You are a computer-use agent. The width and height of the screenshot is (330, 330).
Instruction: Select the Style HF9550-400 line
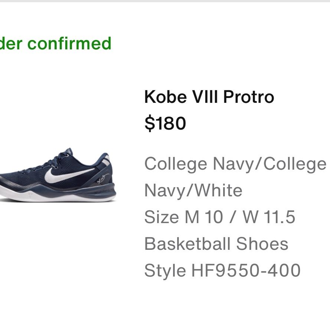click(222, 271)
